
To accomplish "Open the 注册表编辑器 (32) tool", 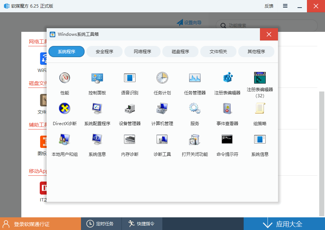I will coord(260,85).
